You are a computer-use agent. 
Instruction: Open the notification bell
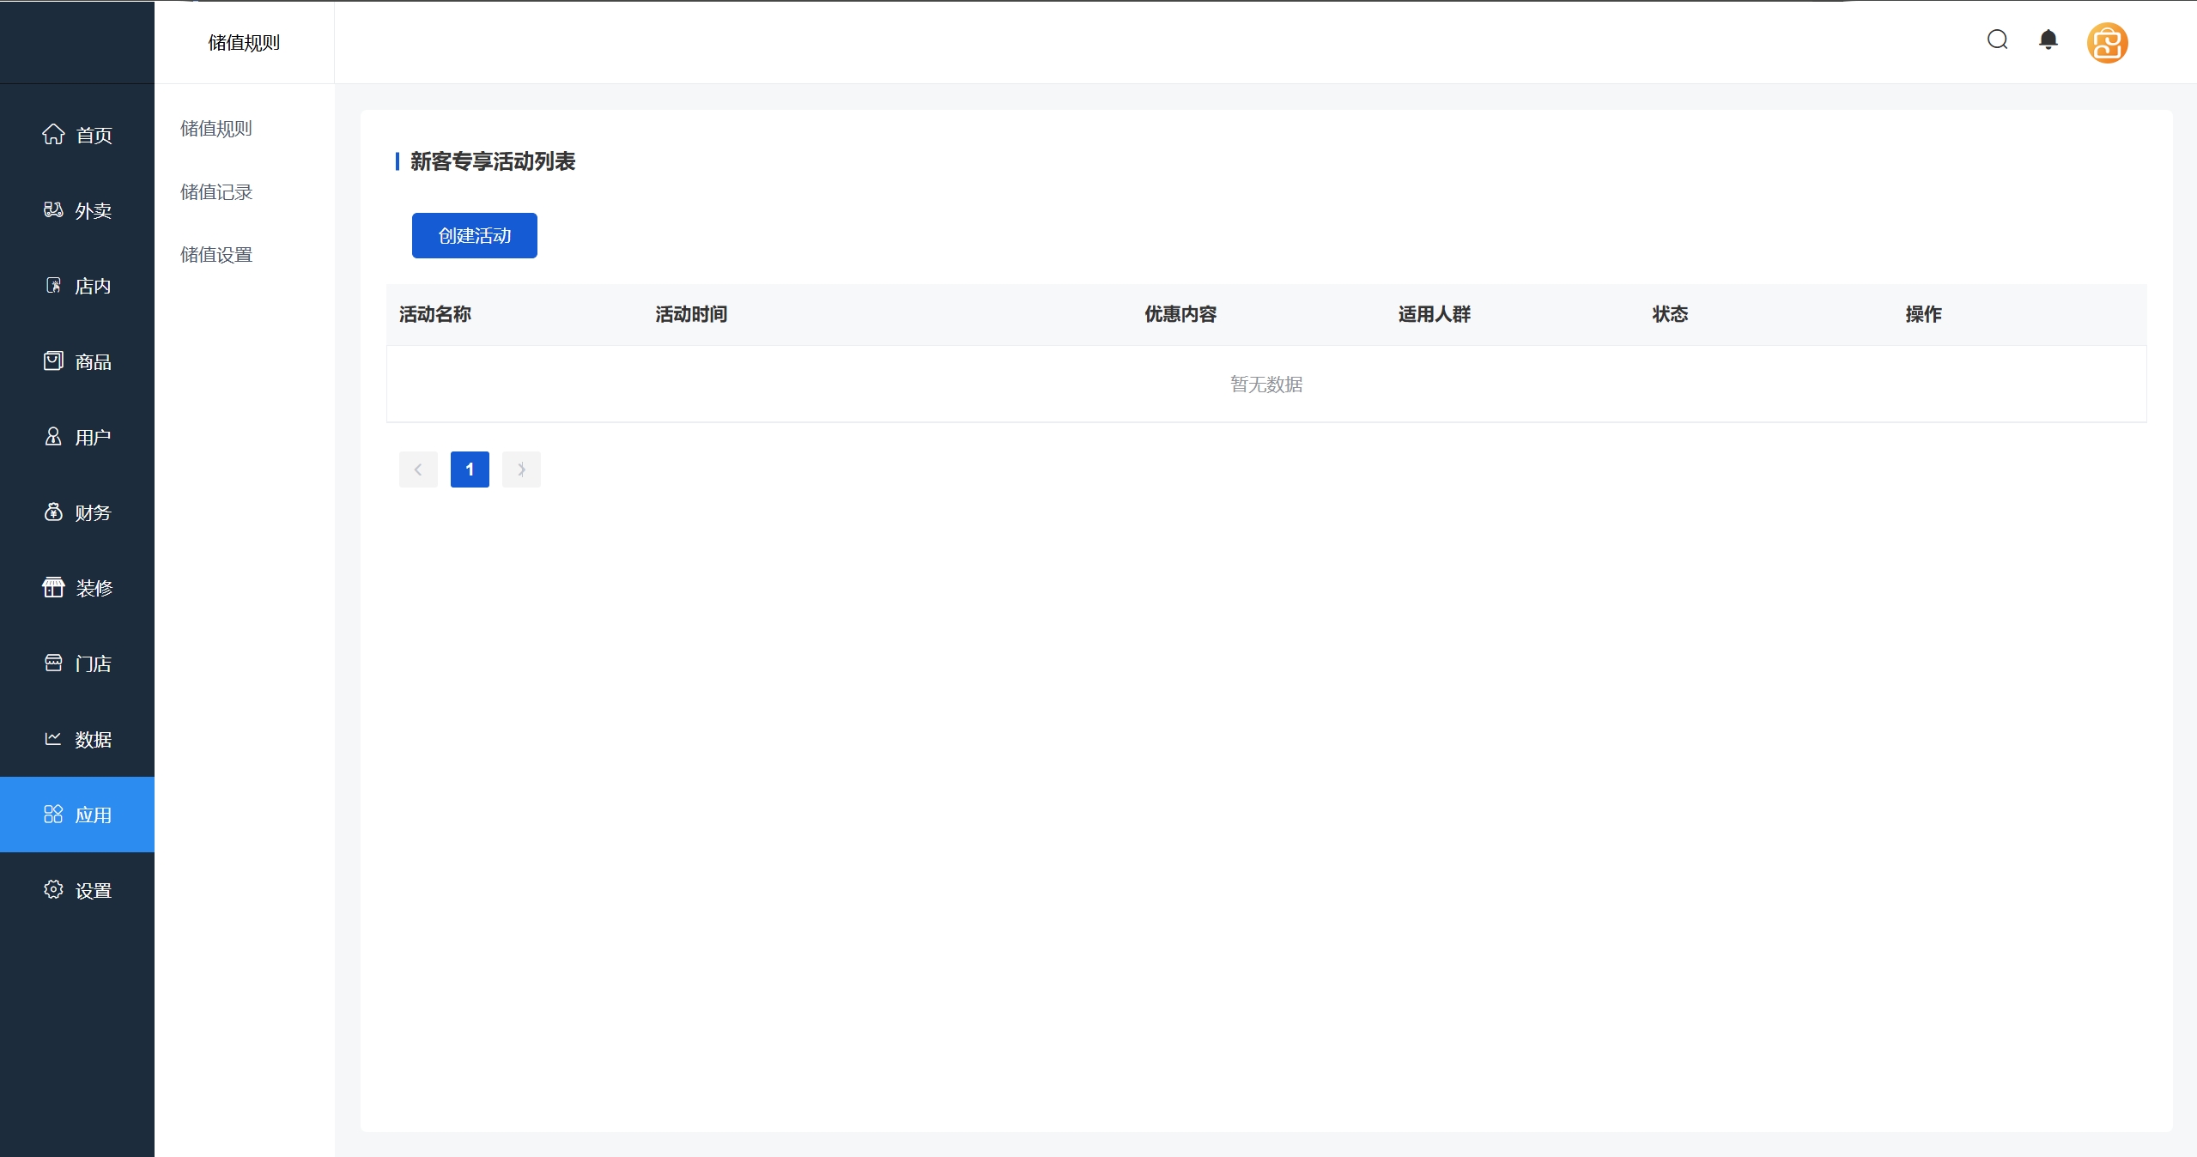point(2048,40)
